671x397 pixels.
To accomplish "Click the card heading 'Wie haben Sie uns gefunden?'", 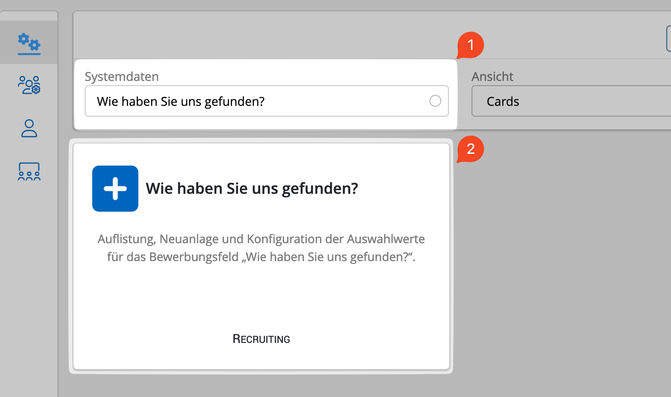I will point(252,189).
